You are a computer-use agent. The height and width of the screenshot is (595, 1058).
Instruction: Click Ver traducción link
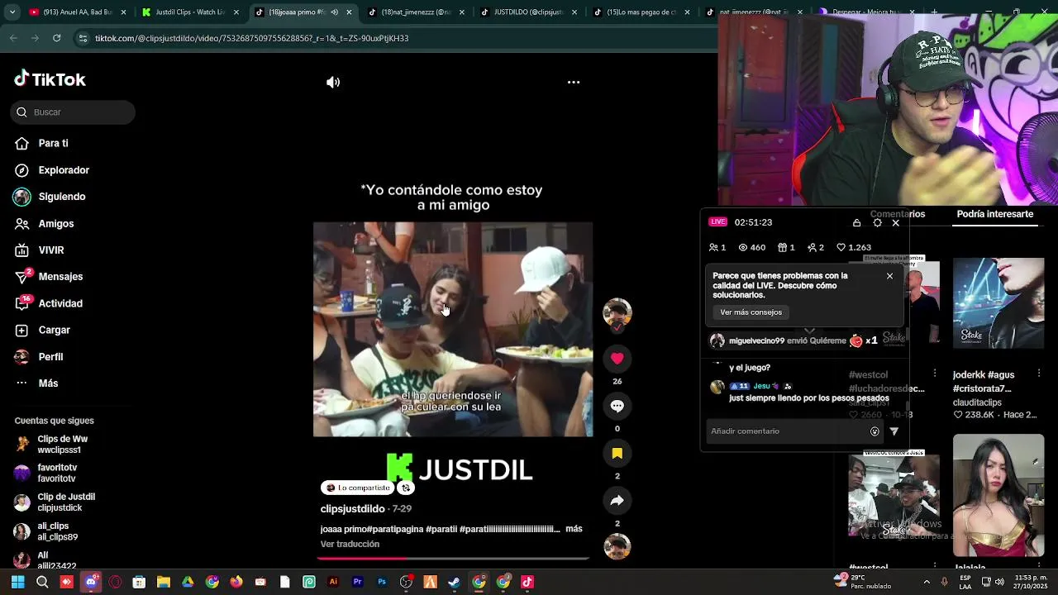pos(350,544)
